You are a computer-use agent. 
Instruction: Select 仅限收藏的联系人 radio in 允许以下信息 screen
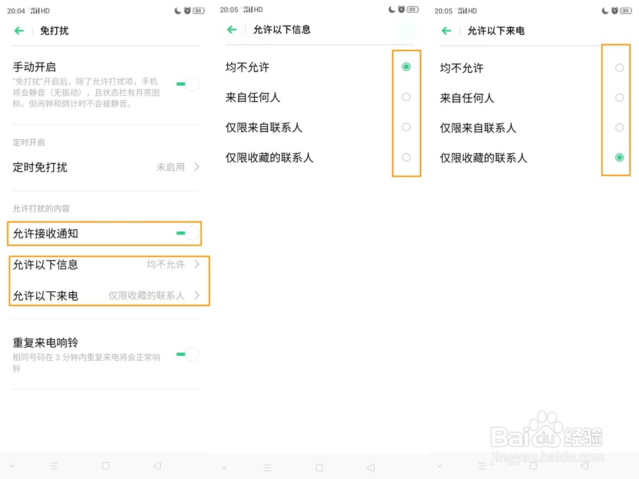click(406, 157)
